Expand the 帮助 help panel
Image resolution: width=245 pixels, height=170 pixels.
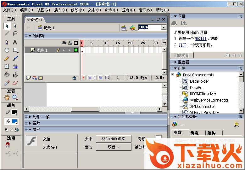[30, 123]
